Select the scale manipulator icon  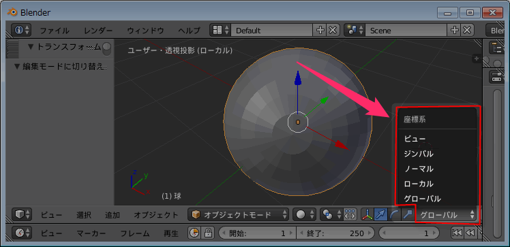tap(407, 214)
